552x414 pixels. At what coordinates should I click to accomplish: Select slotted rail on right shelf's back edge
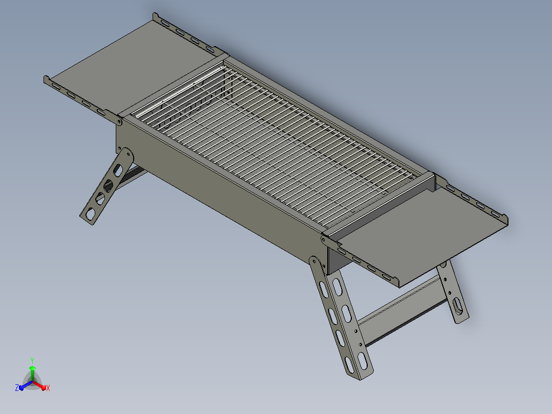[472, 199]
